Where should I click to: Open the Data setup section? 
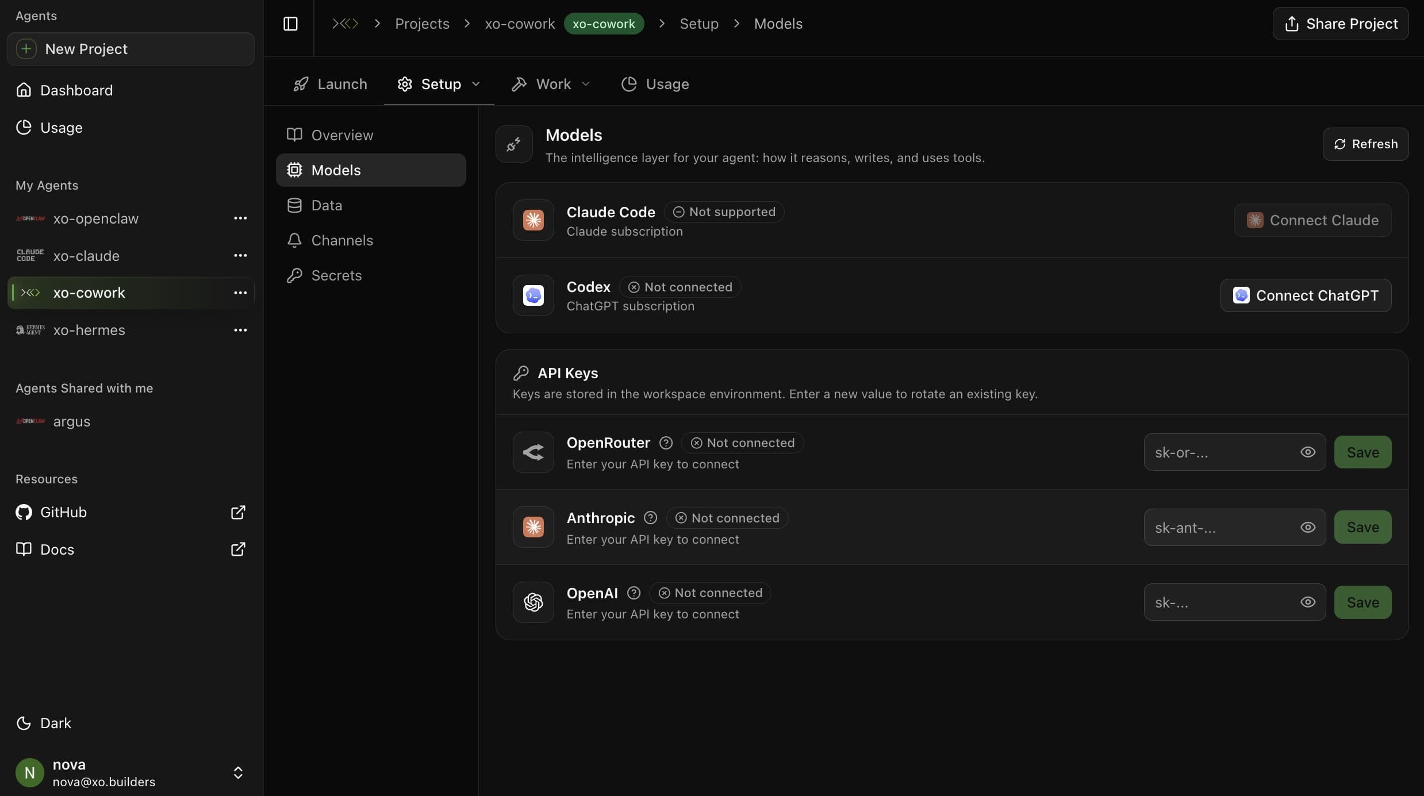pos(371,205)
